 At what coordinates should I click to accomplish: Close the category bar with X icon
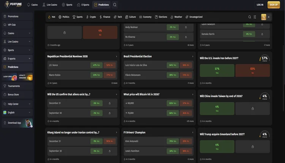(269, 17)
